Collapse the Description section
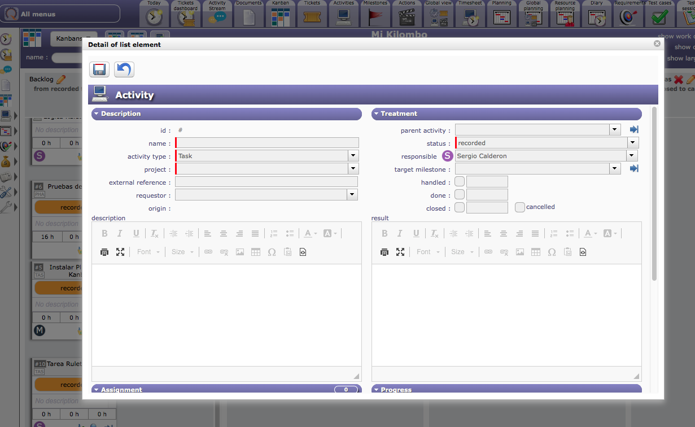 [97, 114]
